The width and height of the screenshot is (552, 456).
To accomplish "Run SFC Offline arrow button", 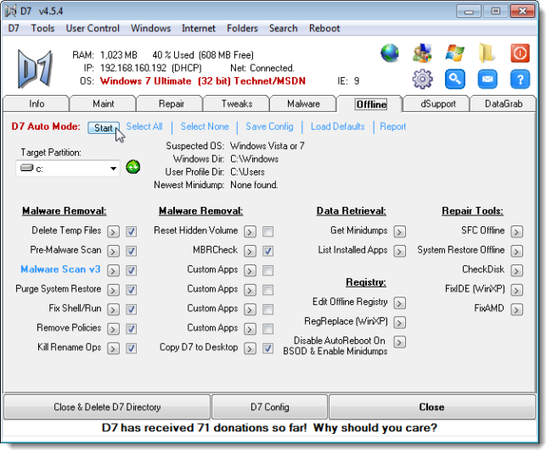I will point(517,232).
